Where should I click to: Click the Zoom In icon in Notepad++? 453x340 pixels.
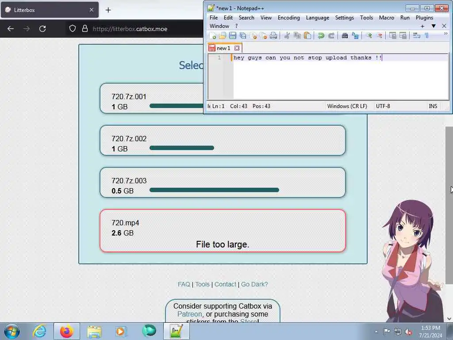369,35
